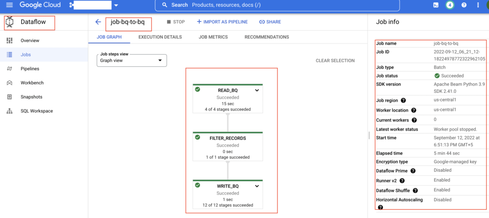Click the search magnifier icon

165,5
